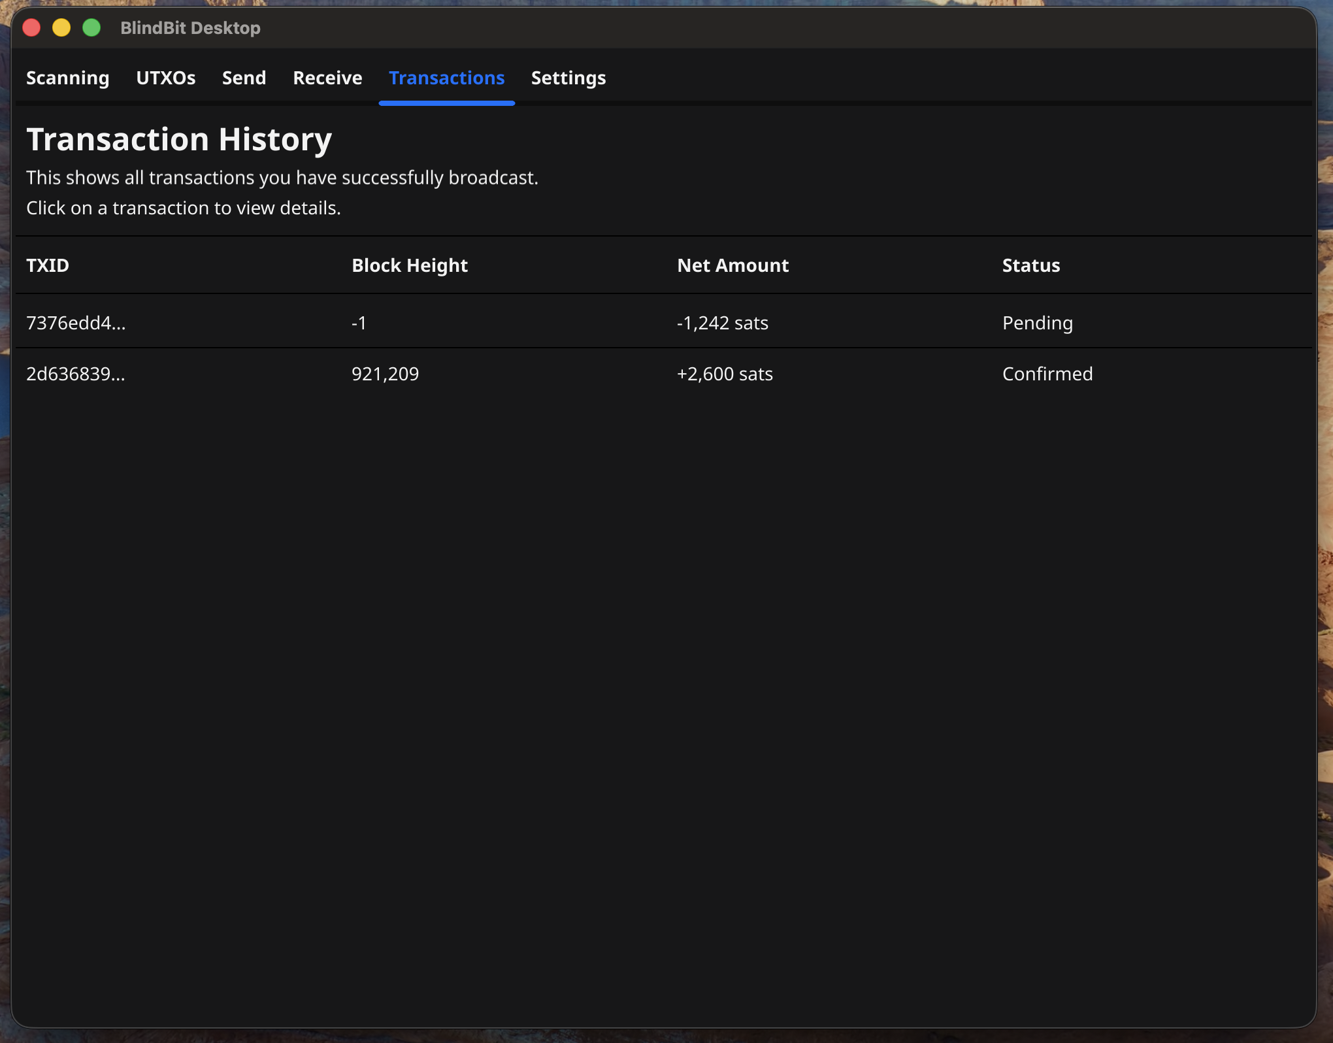1333x1043 pixels.
Task: Open the UTXOs tab
Action: [166, 78]
